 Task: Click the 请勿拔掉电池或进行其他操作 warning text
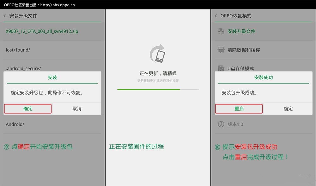coord(158,81)
